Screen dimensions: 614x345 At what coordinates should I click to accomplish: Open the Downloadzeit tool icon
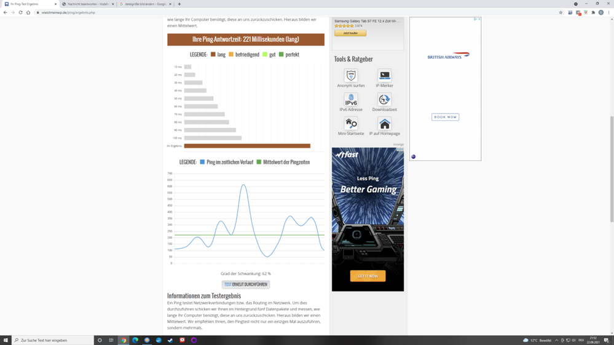[x=385, y=99]
